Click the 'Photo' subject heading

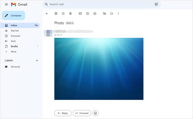coord(59,23)
